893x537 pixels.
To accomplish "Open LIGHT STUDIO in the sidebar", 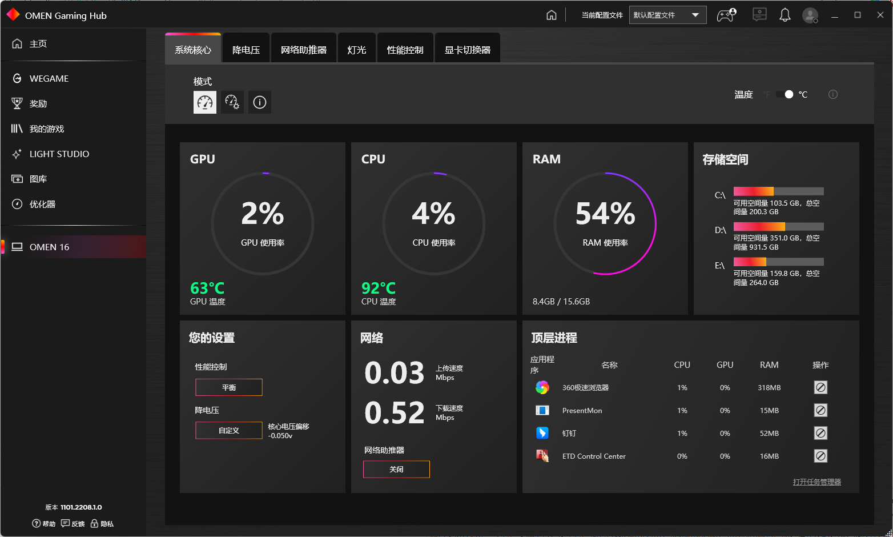I will 74,154.
